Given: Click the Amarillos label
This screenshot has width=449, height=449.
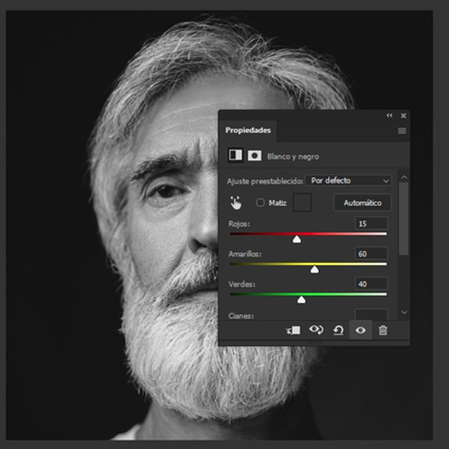Looking at the screenshot, I should 245,254.
